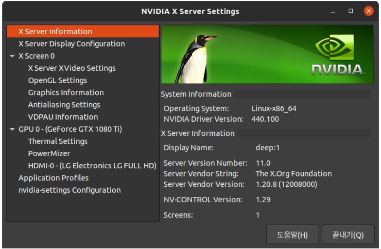Click the System Information section heading
This screenshot has width=381, height=249.
pos(196,94)
